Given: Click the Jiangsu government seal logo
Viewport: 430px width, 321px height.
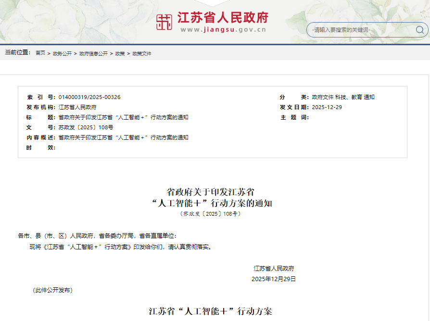Looking at the screenshot, I should point(164,21).
